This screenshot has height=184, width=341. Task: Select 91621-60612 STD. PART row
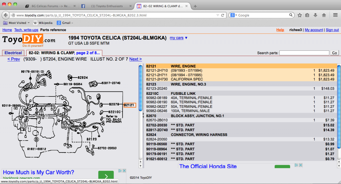pyautogui.click(x=241, y=159)
